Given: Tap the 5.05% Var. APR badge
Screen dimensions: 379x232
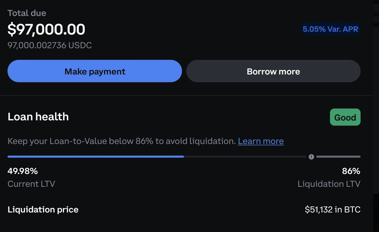Looking at the screenshot, I should click(x=330, y=29).
